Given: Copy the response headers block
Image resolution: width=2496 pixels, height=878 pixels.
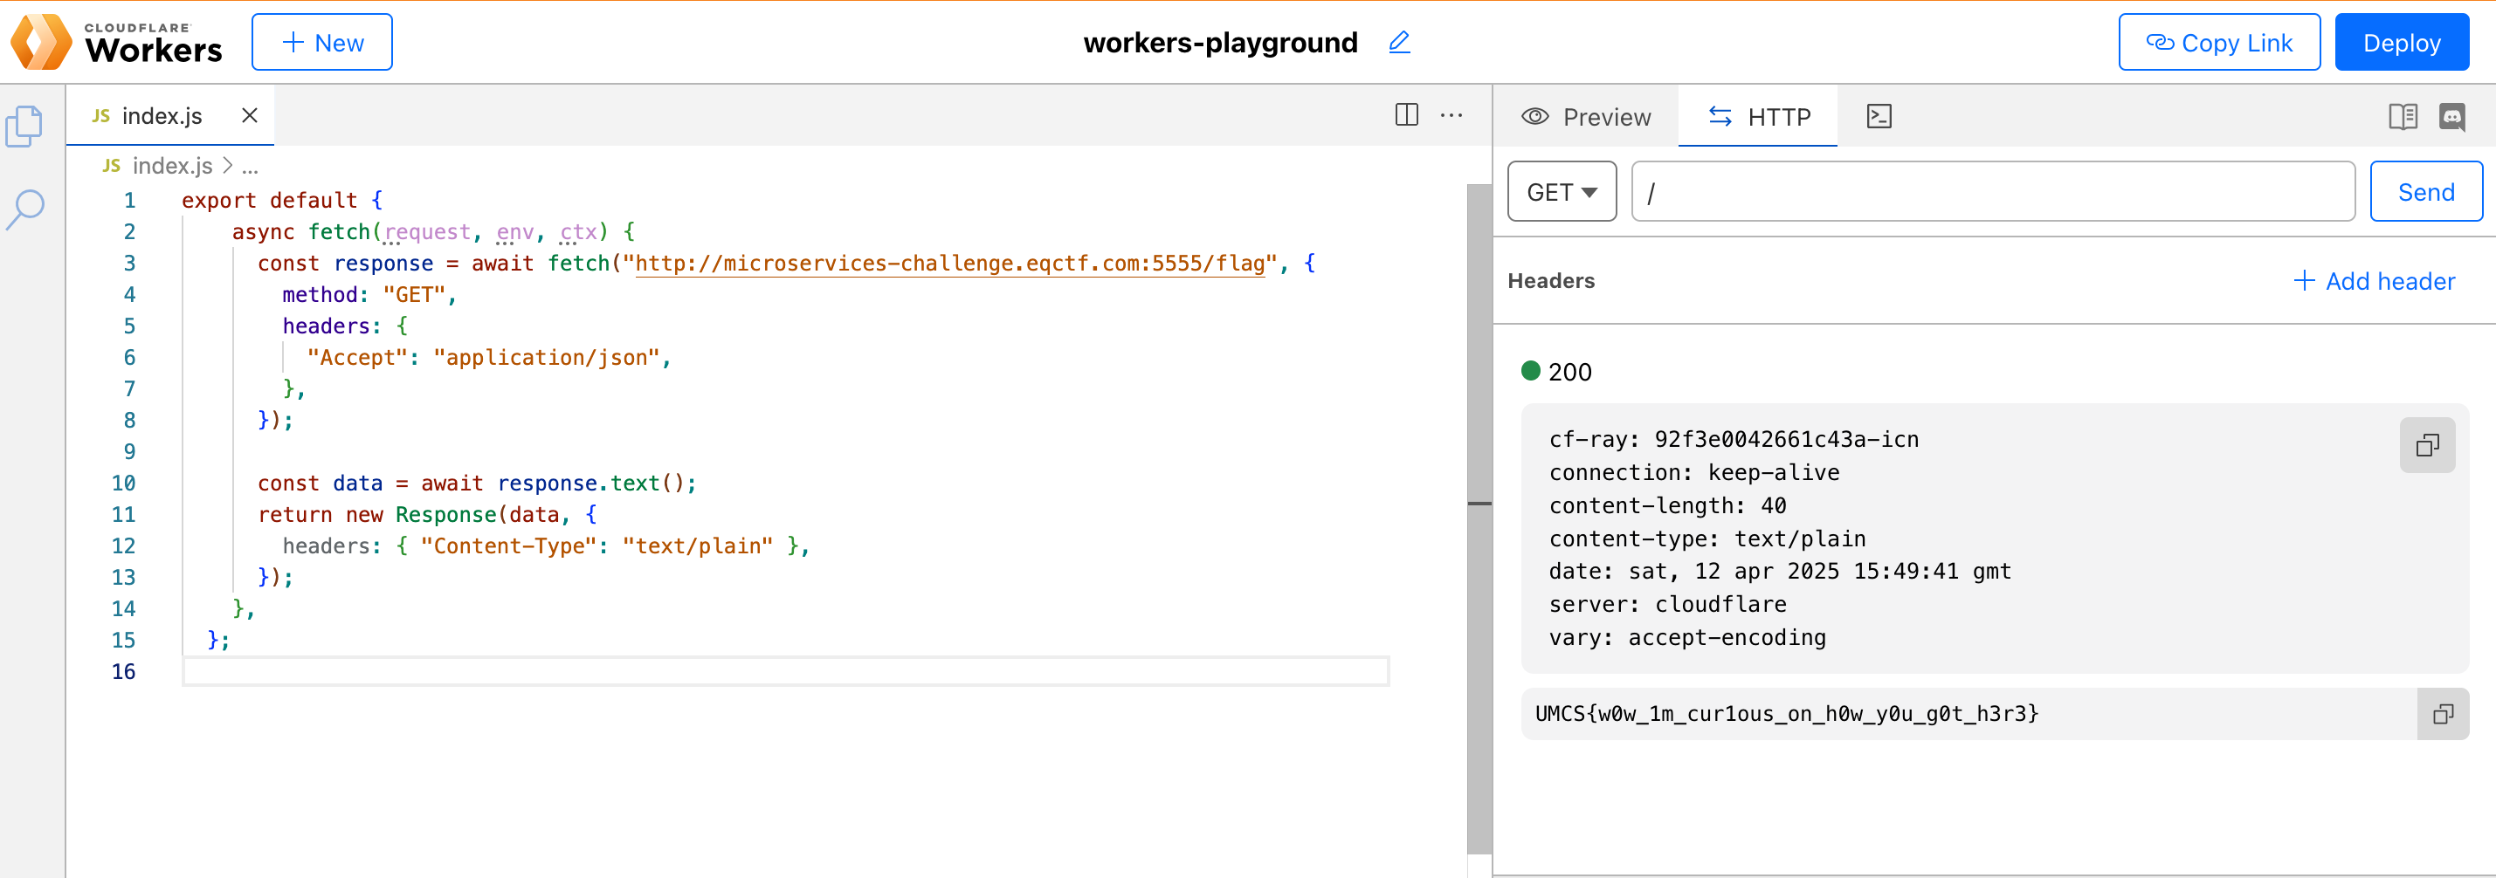Looking at the screenshot, I should point(2427,445).
